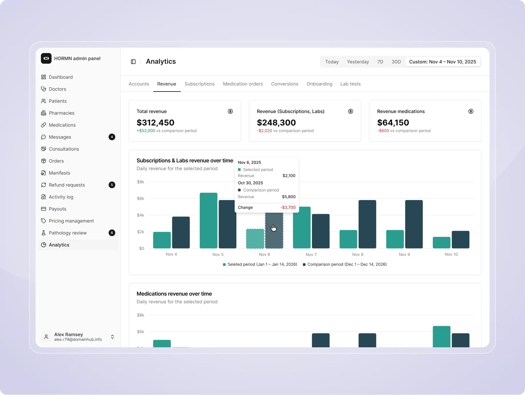
Task: Click the Medications pill icon
Action: [x=44, y=125]
